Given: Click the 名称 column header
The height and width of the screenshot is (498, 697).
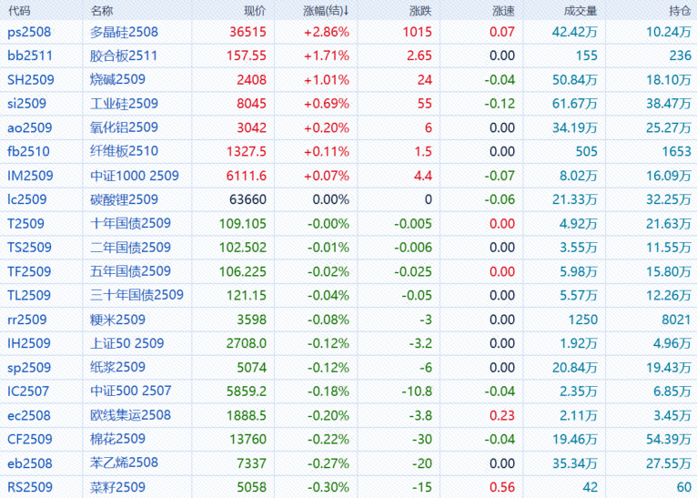Looking at the screenshot, I should click(x=103, y=11).
